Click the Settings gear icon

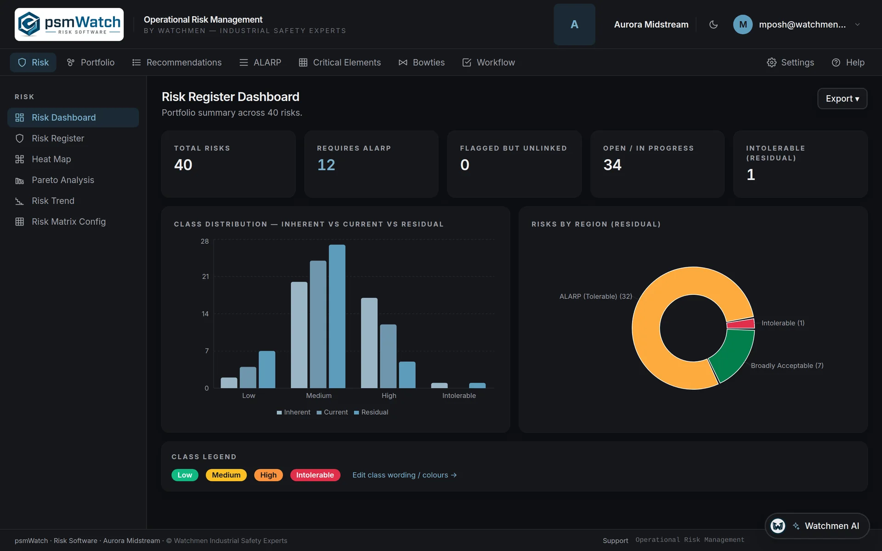pyautogui.click(x=771, y=62)
